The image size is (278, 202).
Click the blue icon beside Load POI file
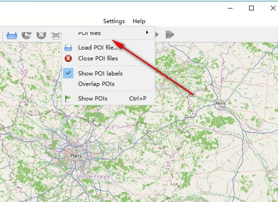[x=68, y=48]
